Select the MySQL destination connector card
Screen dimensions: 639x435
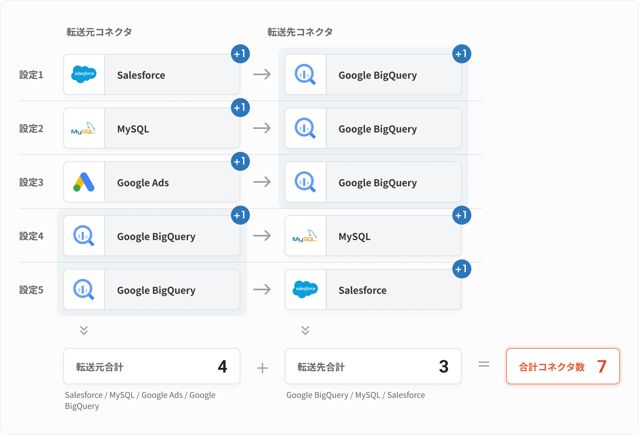[373, 236]
